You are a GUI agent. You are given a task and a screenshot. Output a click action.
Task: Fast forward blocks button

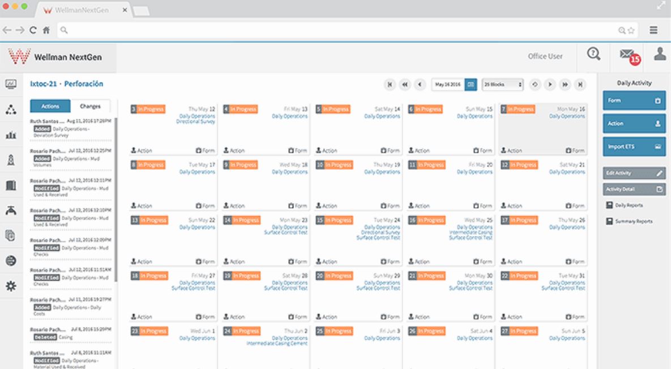click(x=565, y=85)
